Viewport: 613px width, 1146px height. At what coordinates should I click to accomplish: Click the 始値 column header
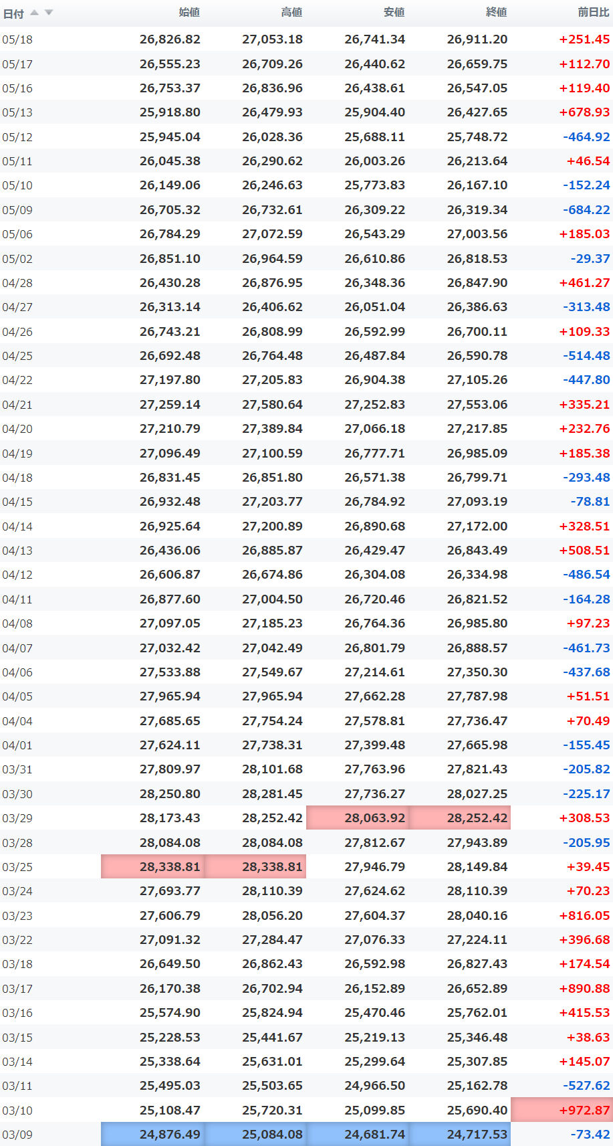point(189,12)
